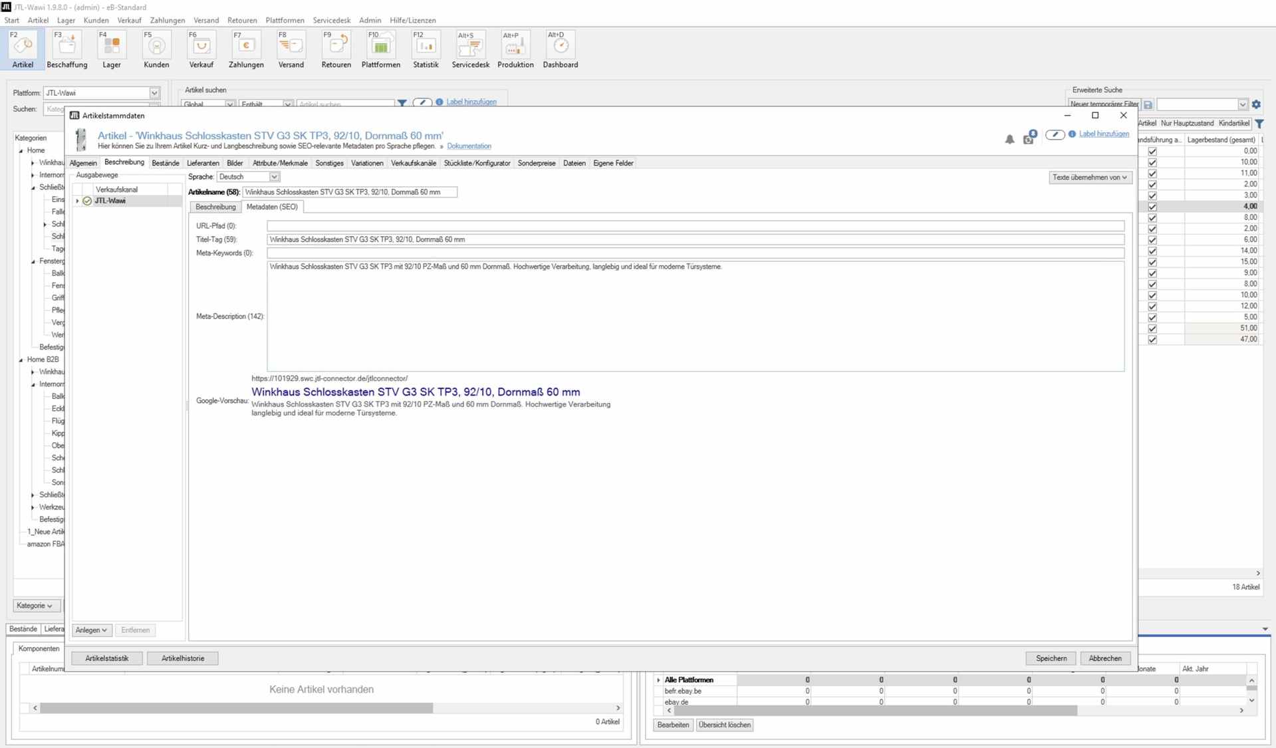
Task: Expand the Alle Plattformen row
Action: point(658,680)
